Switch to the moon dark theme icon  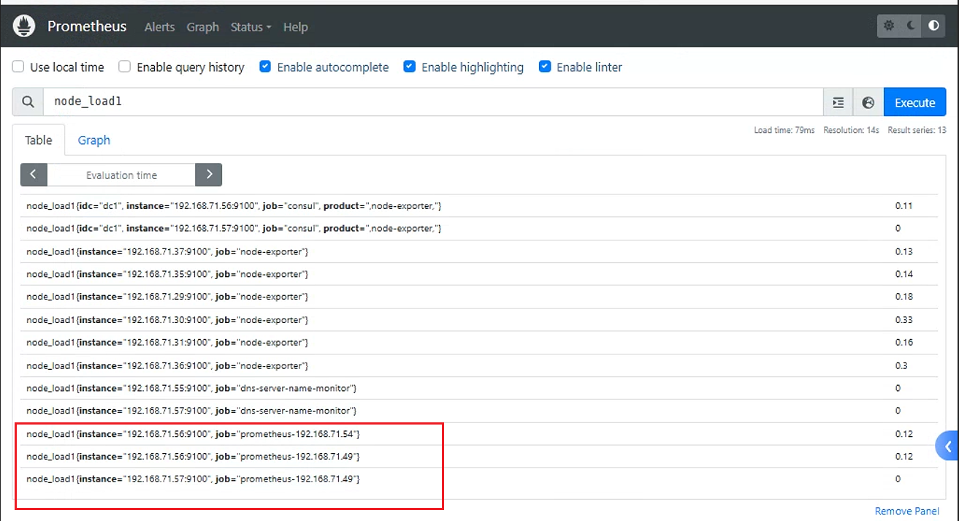[x=912, y=26]
